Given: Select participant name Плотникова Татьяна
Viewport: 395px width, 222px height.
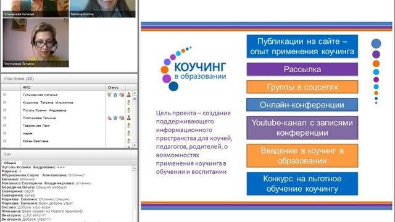Looking at the screenshot, I should pyautogui.click(x=39, y=118).
